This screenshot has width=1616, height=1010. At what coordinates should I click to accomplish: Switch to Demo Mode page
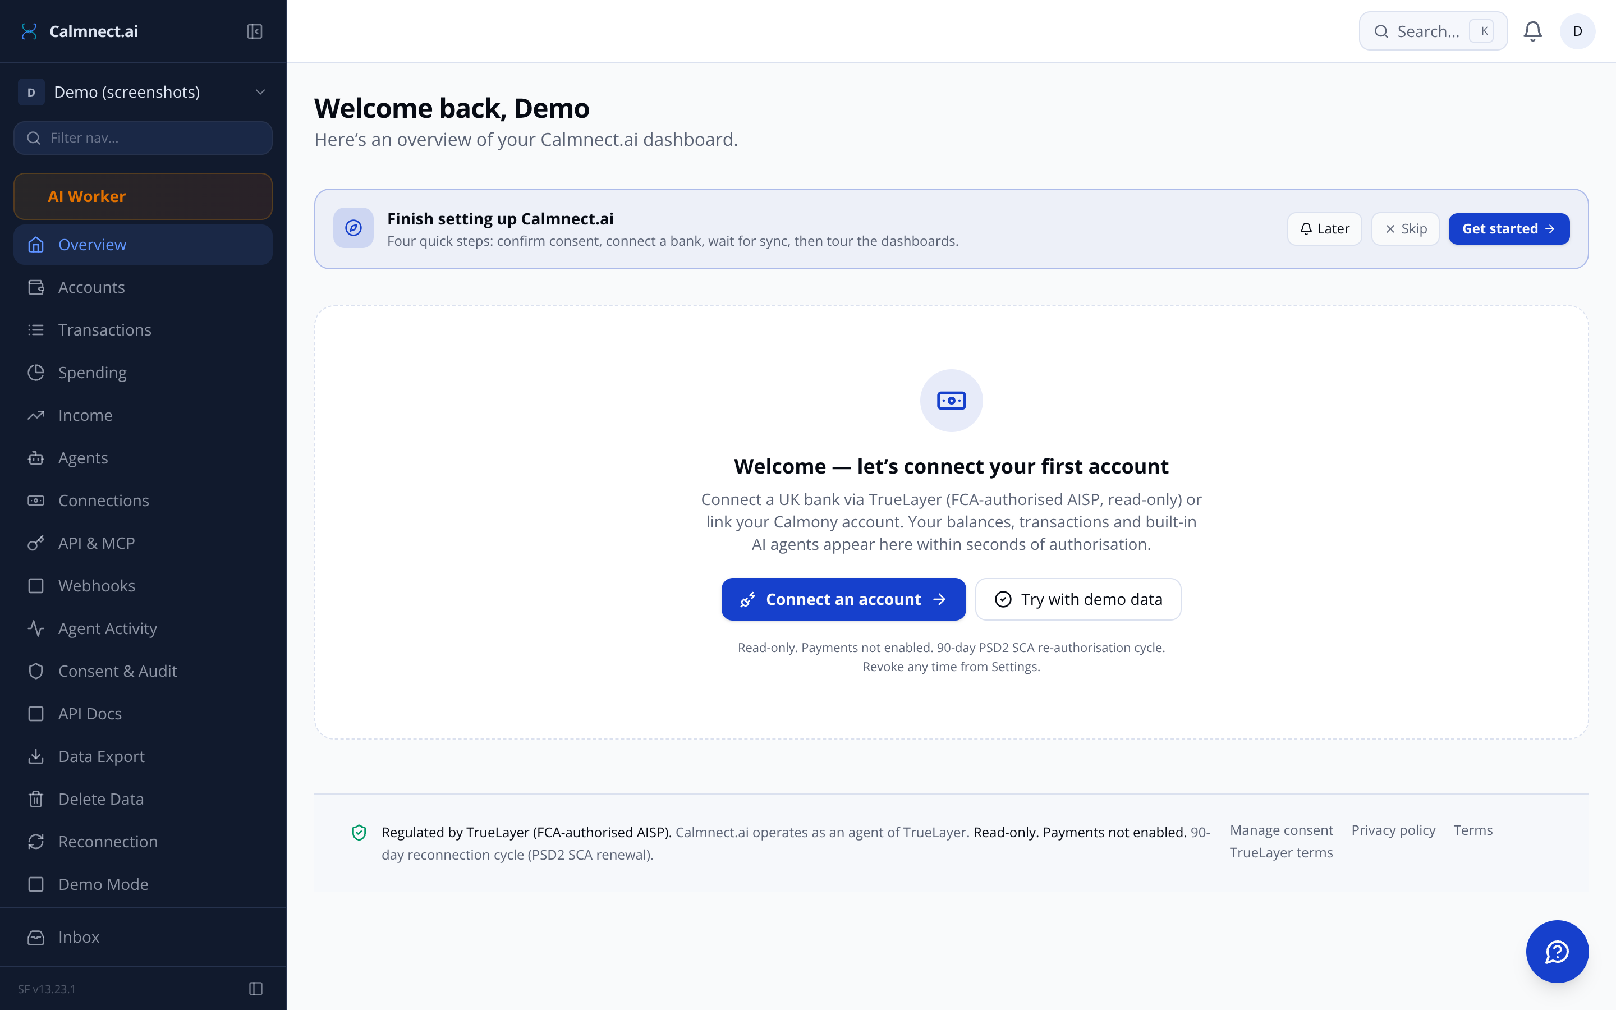point(143,884)
